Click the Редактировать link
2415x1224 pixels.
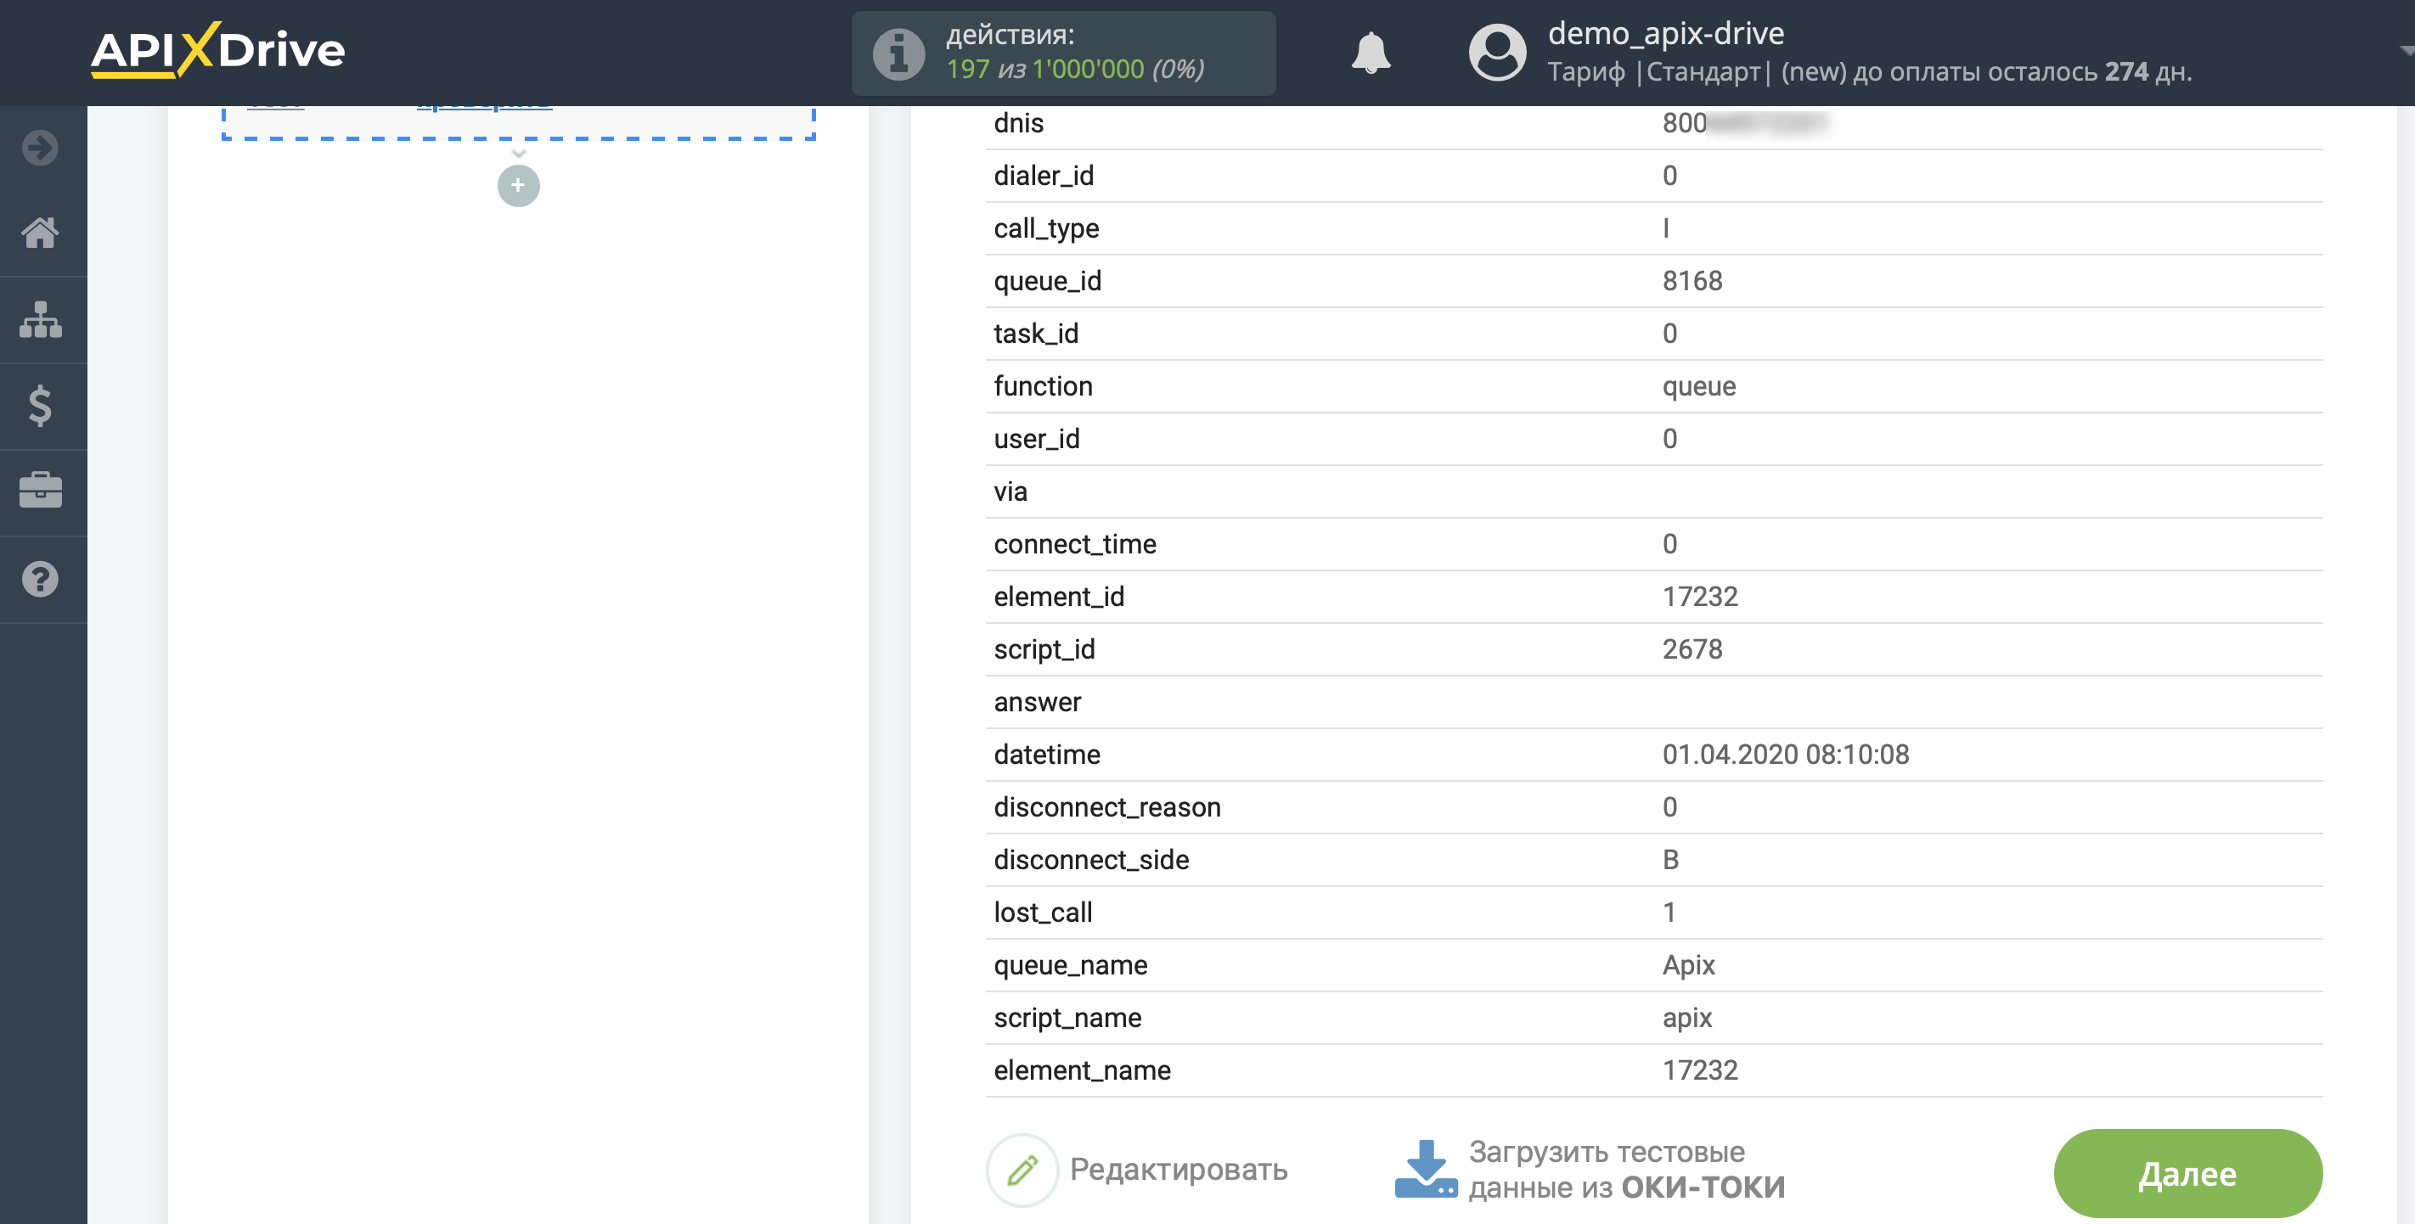click(1179, 1170)
